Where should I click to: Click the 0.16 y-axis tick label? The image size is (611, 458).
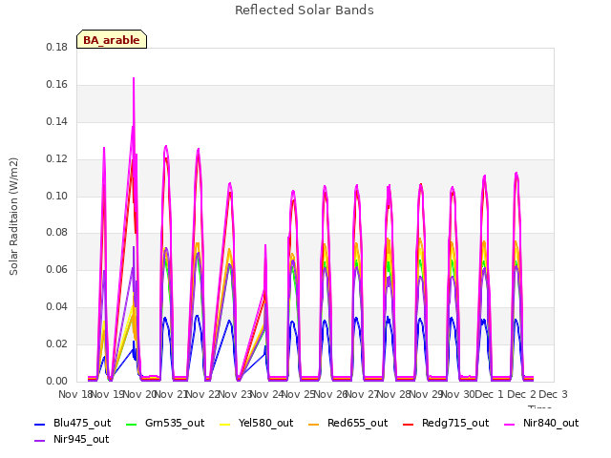[57, 85]
